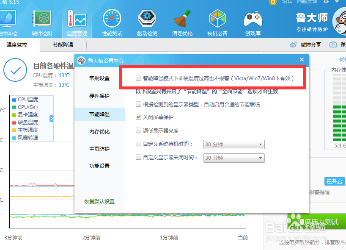Click the 当前 chart axis label
This screenshot has height=250, width=346.
coord(243,238)
